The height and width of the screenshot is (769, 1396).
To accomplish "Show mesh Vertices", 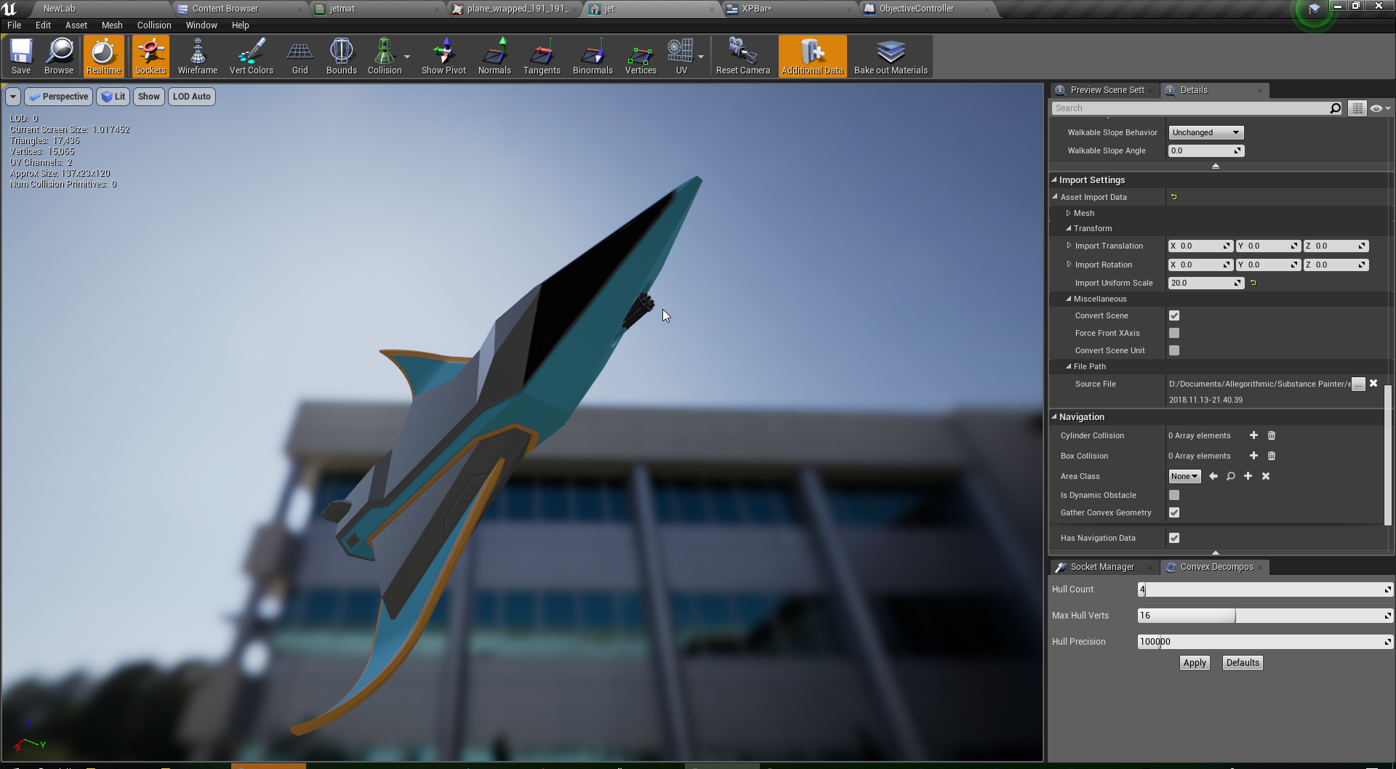I will [x=641, y=57].
